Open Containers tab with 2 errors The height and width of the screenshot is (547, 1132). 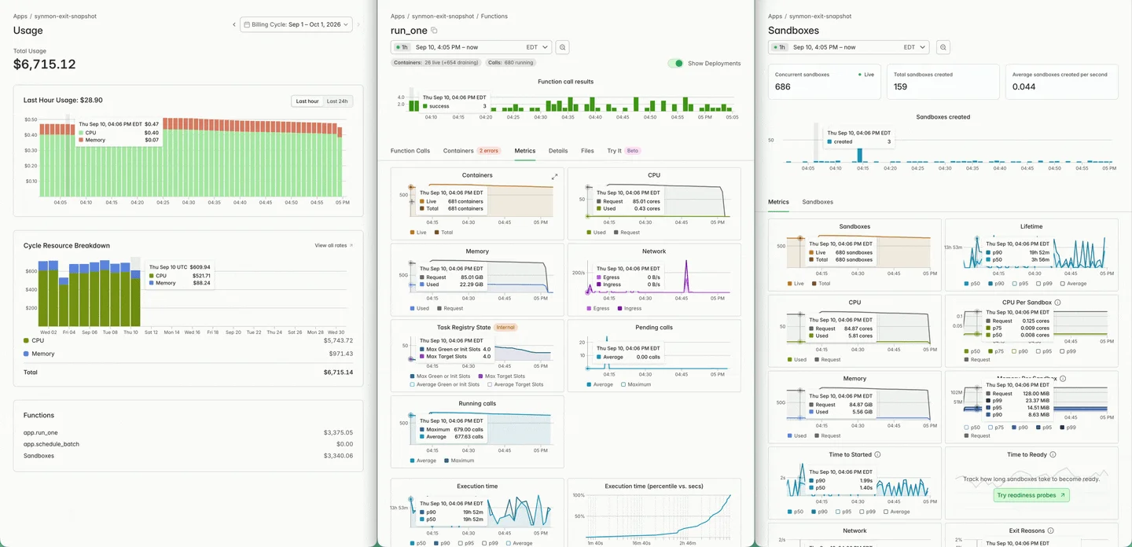click(x=472, y=150)
